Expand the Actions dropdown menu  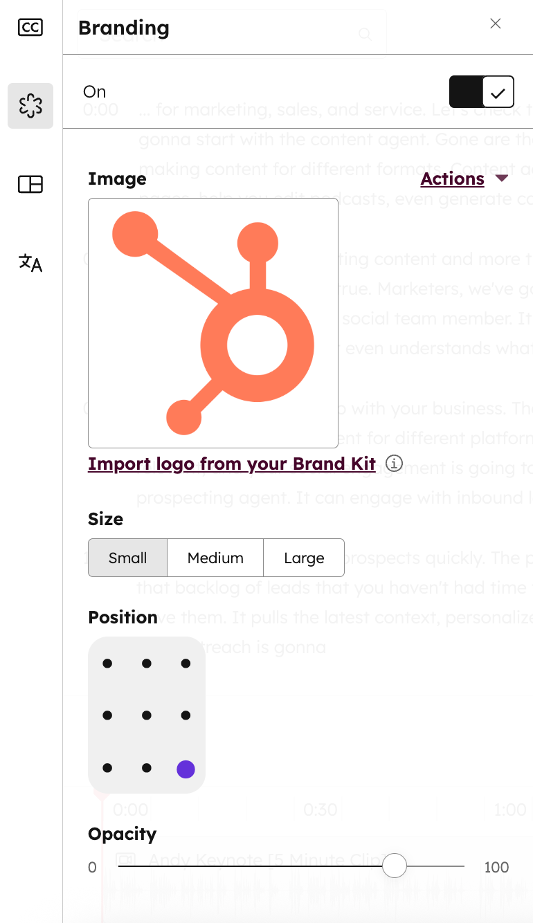point(453,179)
